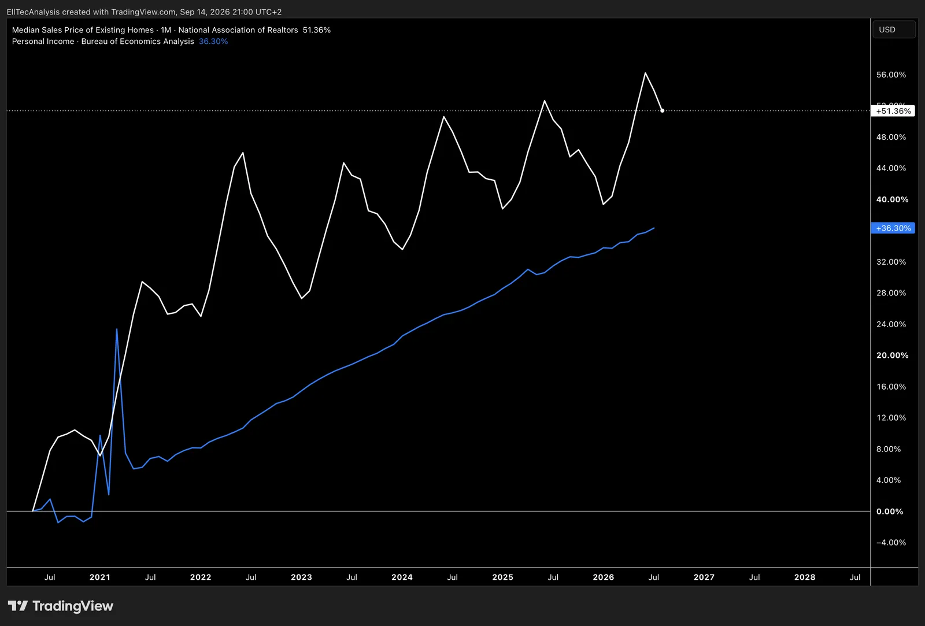Viewport: 925px width, 626px height.
Task: Click the −4.00% scale label
Action: click(x=891, y=543)
